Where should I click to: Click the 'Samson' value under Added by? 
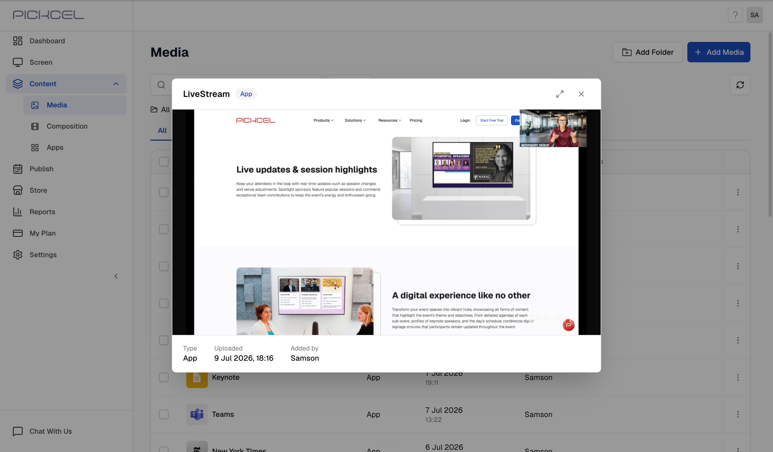click(305, 358)
